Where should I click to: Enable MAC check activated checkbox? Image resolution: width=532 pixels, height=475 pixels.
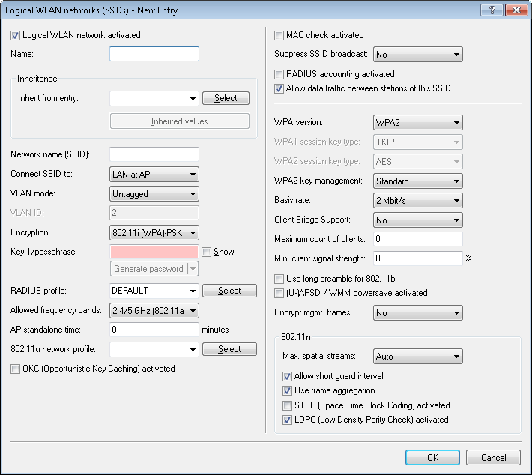pos(279,35)
